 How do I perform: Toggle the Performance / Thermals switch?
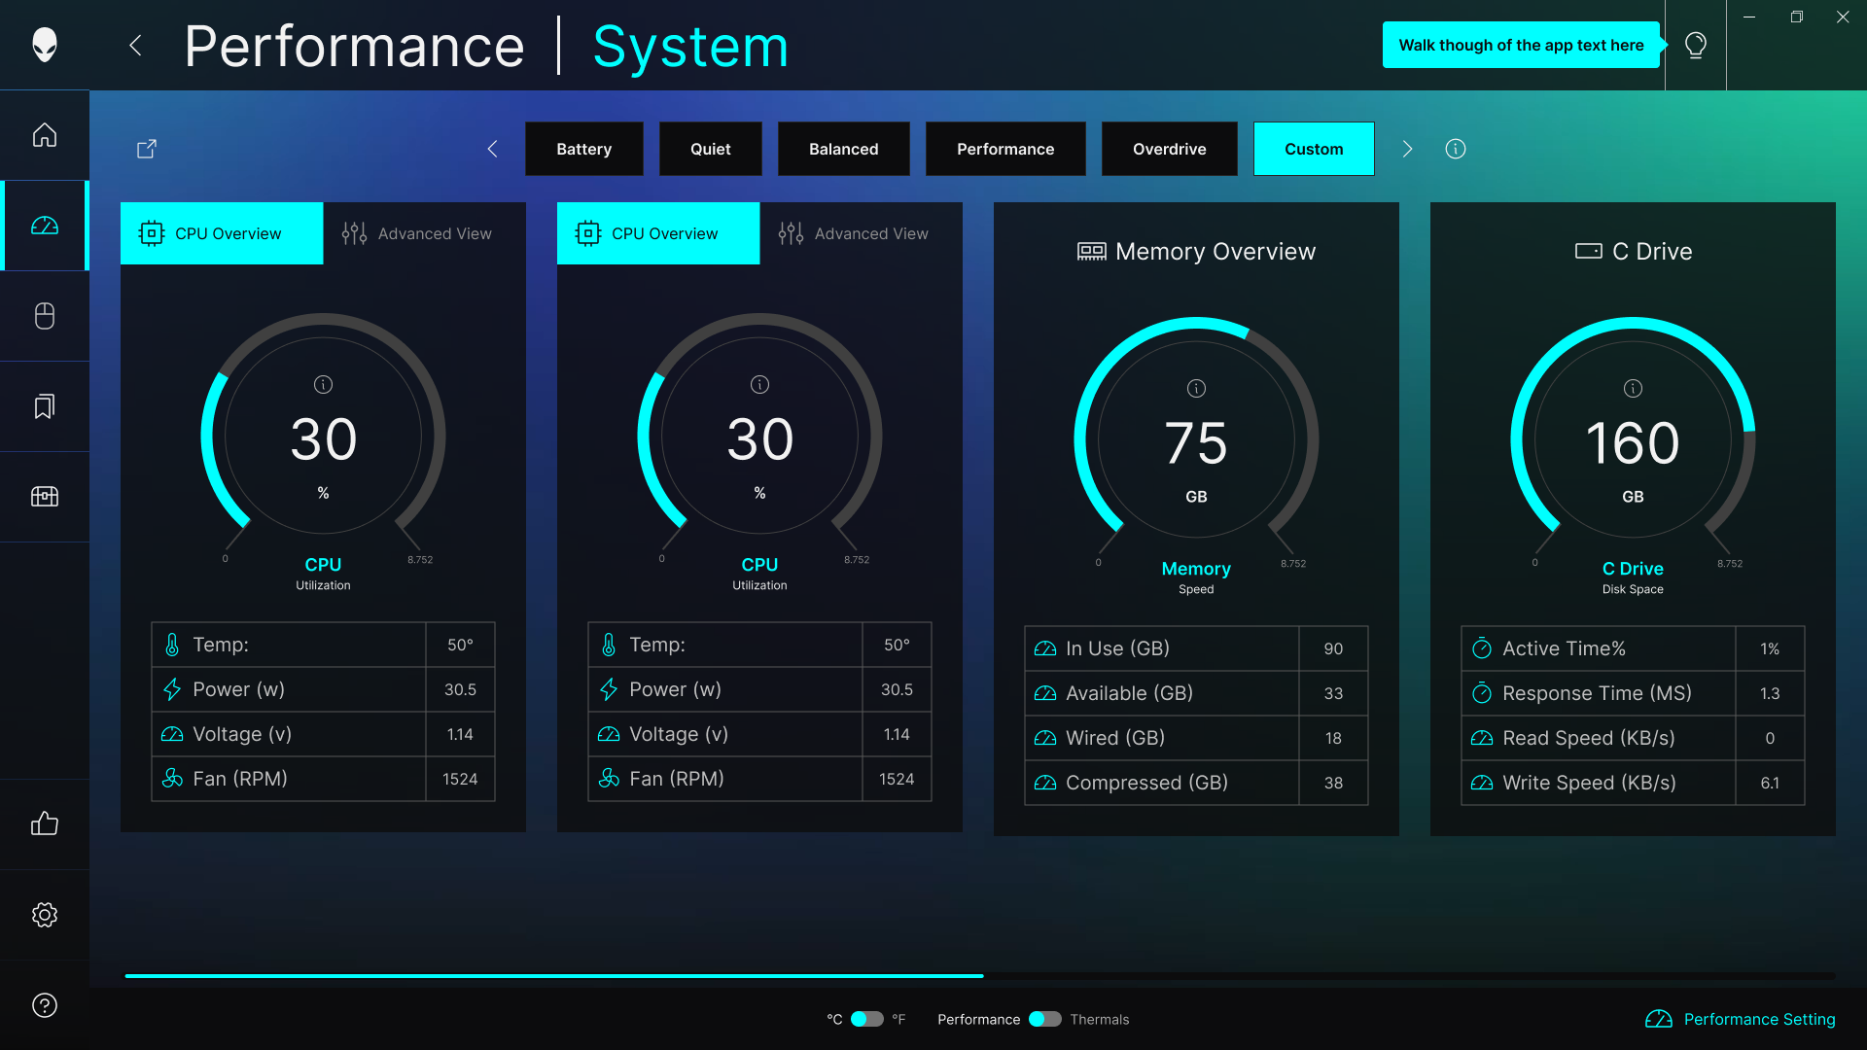pyautogui.click(x=1045, y=1019)
